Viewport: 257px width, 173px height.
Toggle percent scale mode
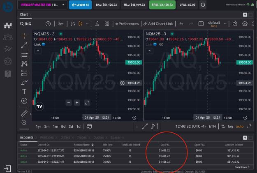(223, 127)
